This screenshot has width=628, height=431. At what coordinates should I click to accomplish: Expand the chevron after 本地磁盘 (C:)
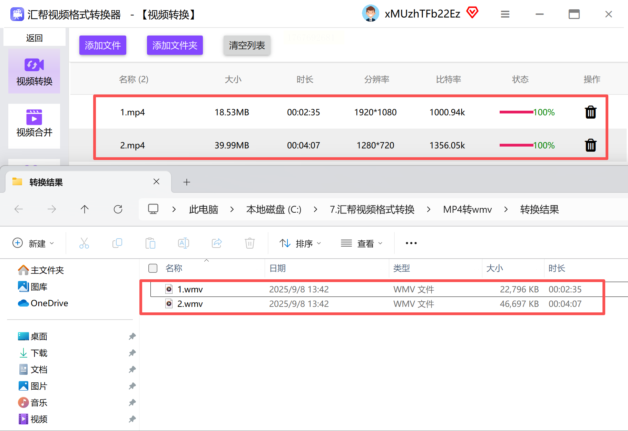pos(315,209)
